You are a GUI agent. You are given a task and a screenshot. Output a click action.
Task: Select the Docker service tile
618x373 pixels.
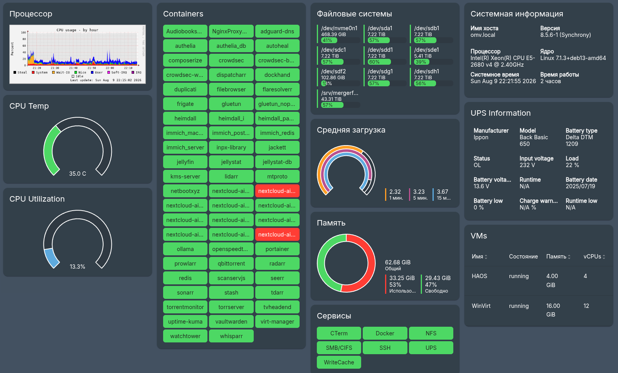[385, 333]
